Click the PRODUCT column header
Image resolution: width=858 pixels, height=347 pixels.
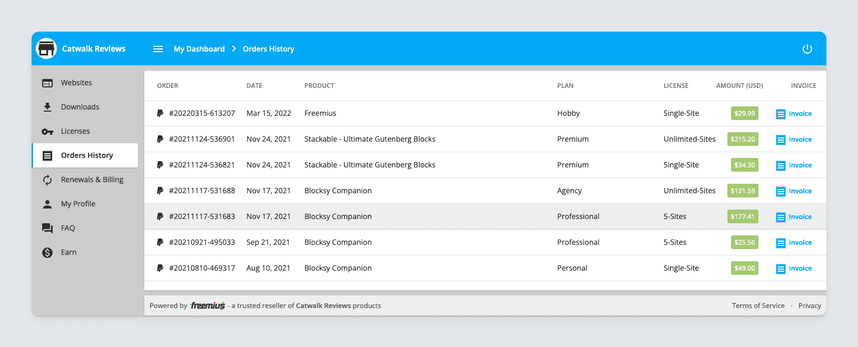pos(319,85)
